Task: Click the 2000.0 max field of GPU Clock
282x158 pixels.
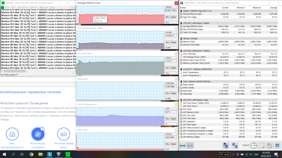Action: 171,134
